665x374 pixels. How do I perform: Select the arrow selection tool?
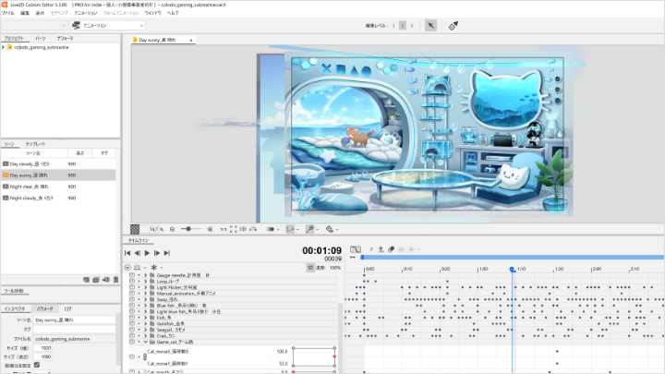click(x=430, y=26)
